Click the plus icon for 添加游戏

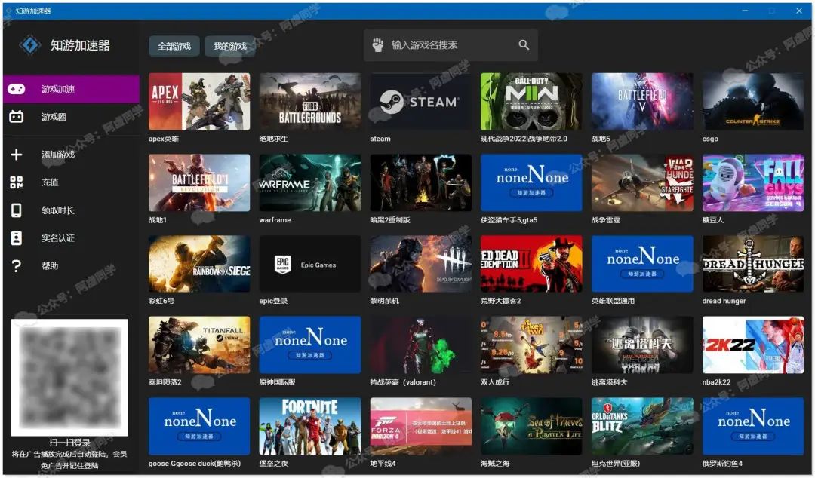click(16, 155)
